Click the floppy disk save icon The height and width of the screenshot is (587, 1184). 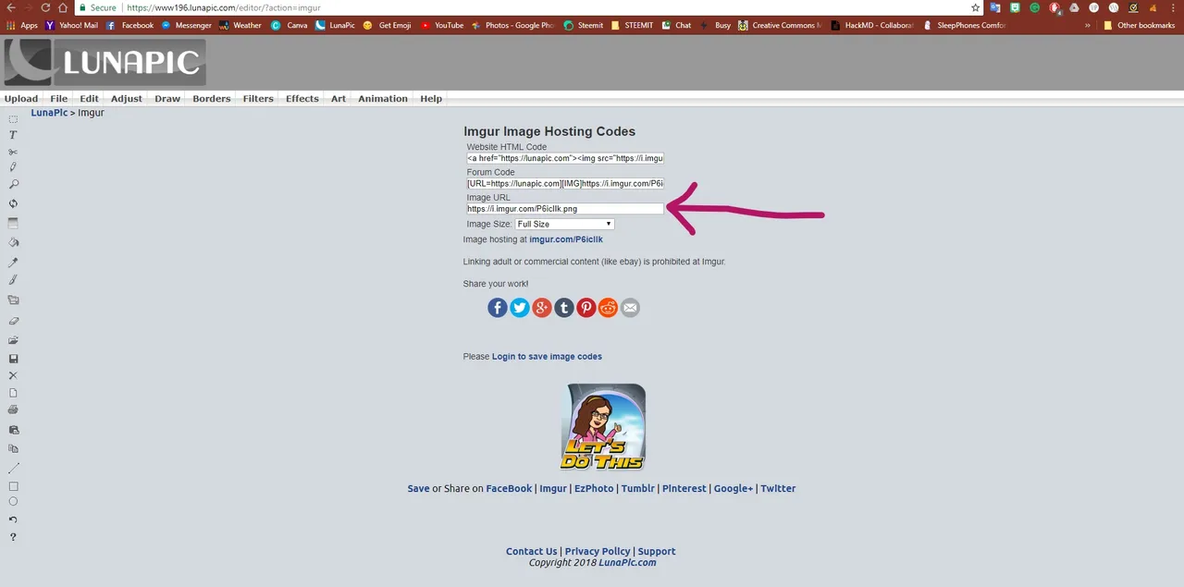pos(13,359)
